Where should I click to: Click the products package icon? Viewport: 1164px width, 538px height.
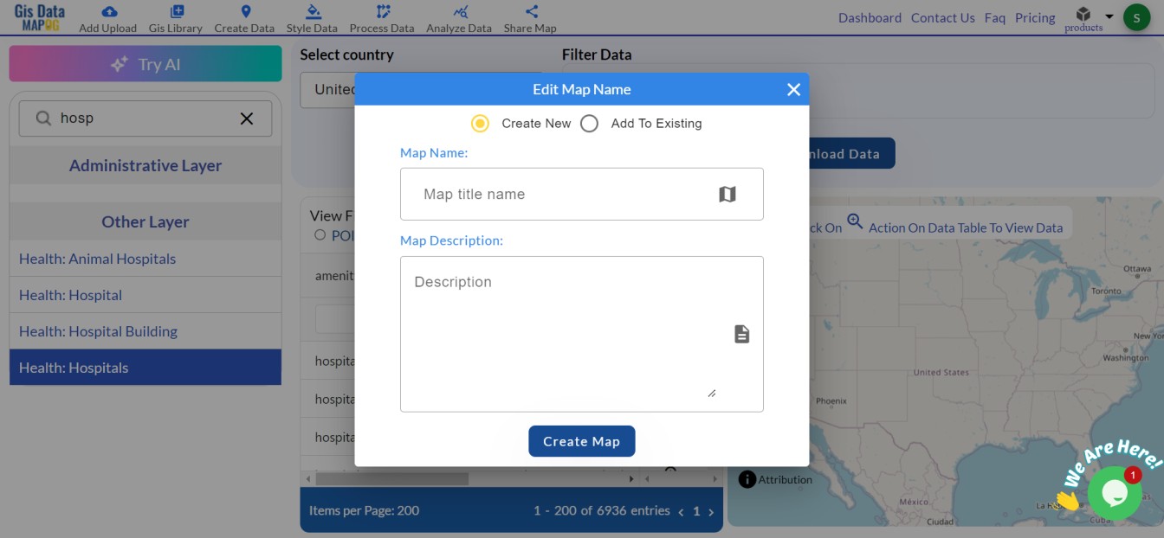pyautogui.click(x=1083, y=15)
